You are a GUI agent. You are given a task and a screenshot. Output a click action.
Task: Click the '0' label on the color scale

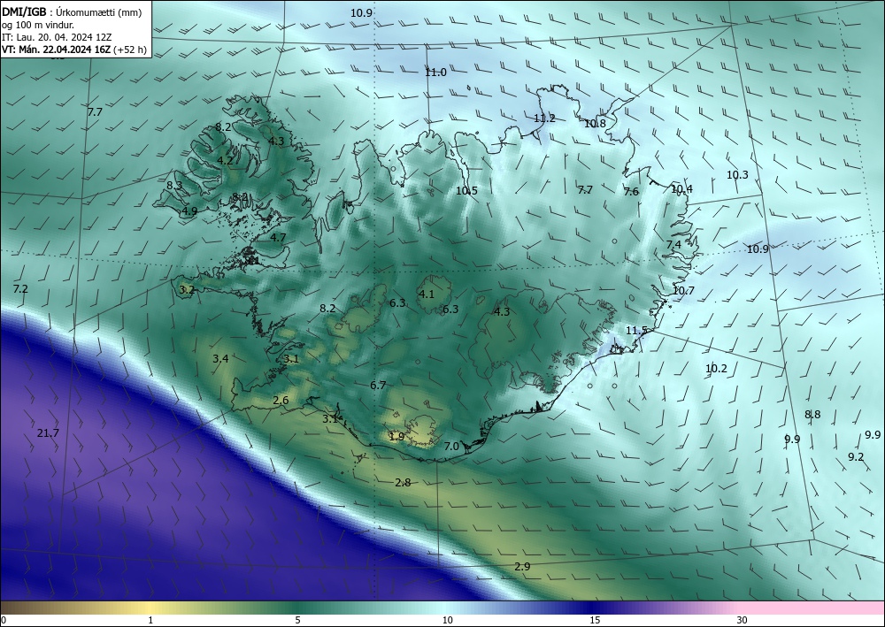[4, 620]
